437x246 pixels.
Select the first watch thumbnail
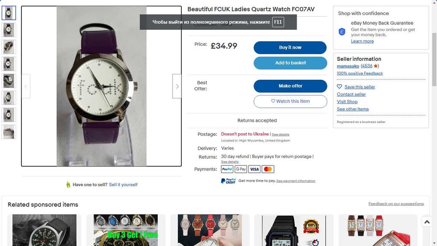(9, 13)
